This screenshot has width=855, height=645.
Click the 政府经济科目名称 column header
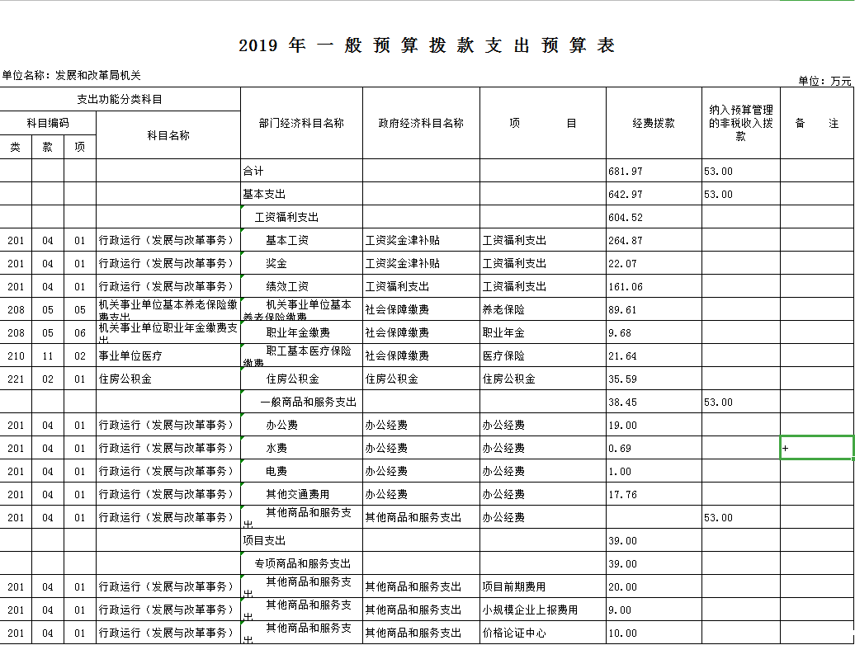[421, 123]
